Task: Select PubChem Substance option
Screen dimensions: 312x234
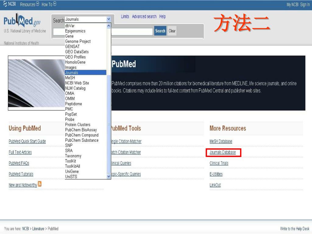Action: click(x=86, y=140)
